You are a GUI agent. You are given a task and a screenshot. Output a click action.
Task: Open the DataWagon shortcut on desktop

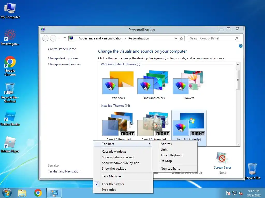point(10,37)
